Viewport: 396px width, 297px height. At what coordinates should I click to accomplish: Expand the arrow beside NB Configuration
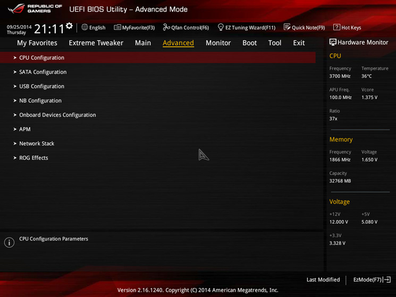coord(15,100)
